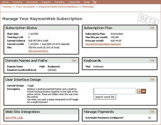Image resolution: width=161 pixels, height=125 pixels.
Task: Open View account history link
Action: tap(38, 51)
